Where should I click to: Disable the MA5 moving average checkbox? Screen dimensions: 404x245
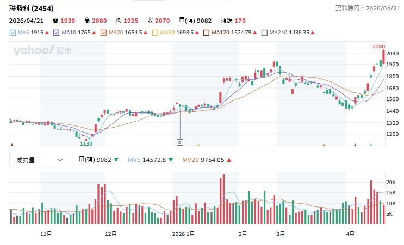tap(13, 33)
